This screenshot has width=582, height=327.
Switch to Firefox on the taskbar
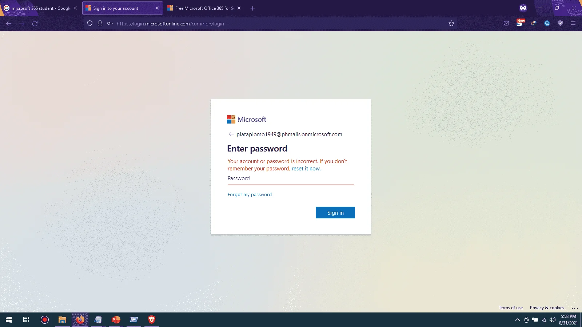[80, 320]
